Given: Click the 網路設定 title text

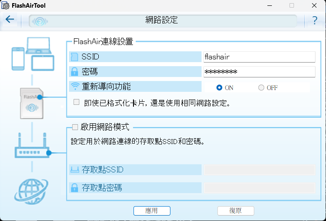Looking at the screenshot, I should coord(161,20).
